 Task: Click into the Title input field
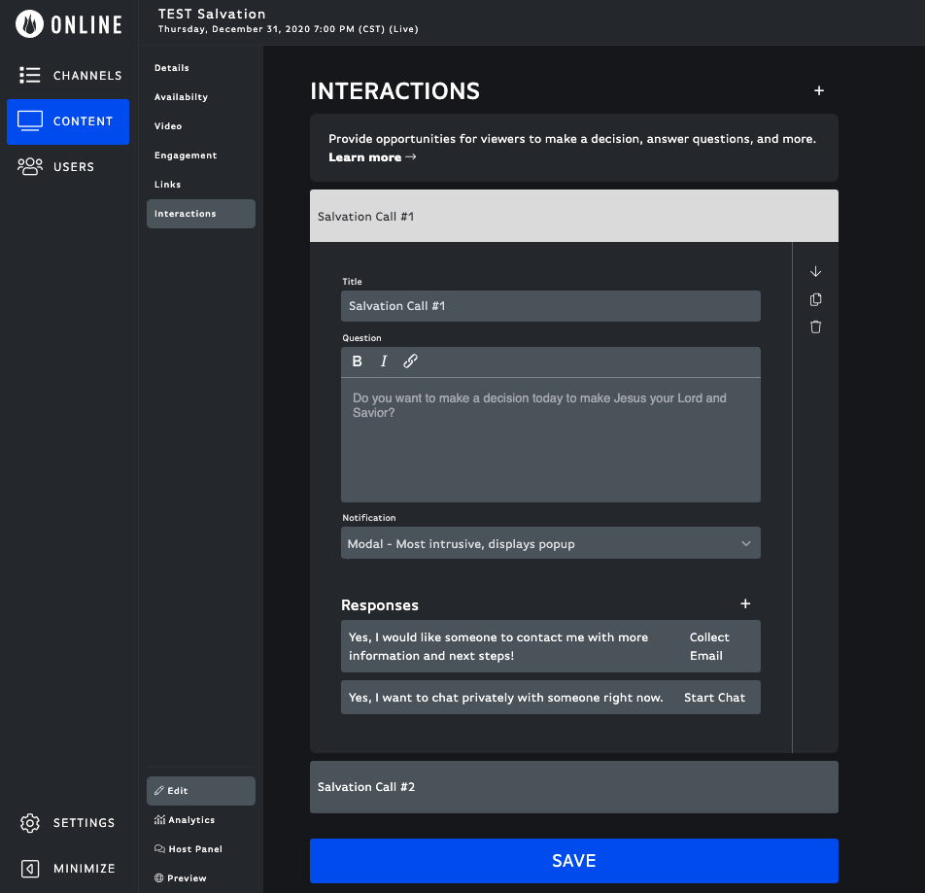tap(550, 306)
